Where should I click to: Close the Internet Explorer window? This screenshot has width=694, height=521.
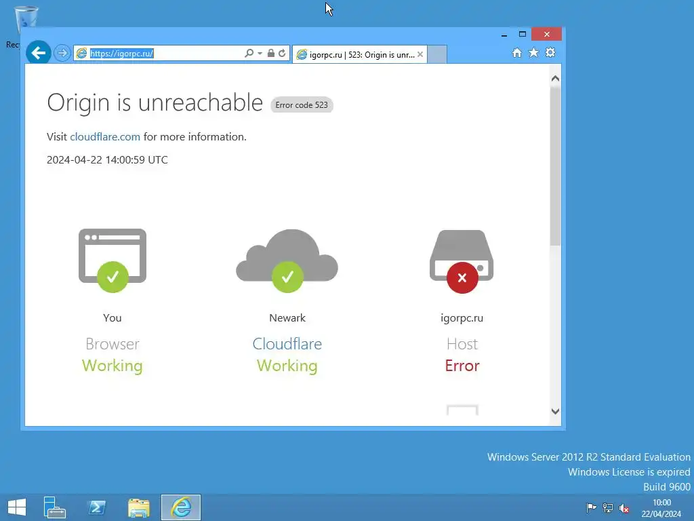tap(547, 34)
